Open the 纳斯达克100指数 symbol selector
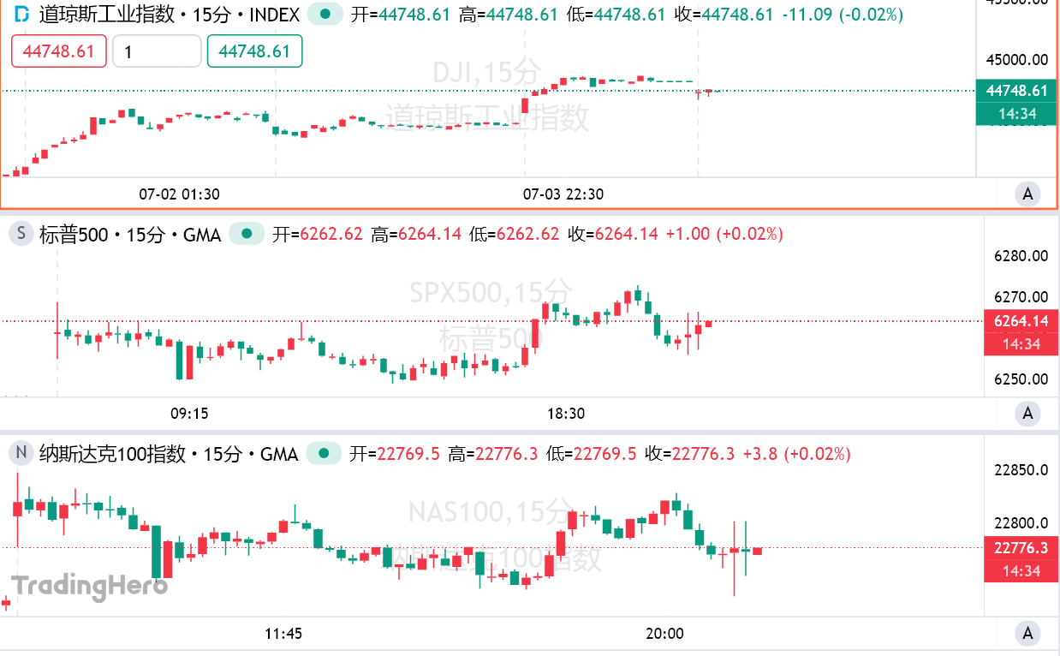Screen dimensions: 1060x656 click(x=112, y=453)
